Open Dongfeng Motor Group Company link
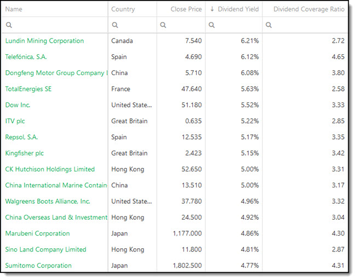The image size is (356, 280). pyautogui.click(x=56, y=73)
